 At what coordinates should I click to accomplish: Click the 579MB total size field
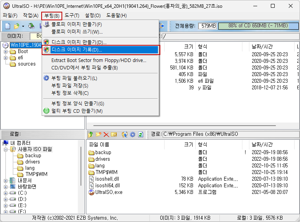[208, 26]
